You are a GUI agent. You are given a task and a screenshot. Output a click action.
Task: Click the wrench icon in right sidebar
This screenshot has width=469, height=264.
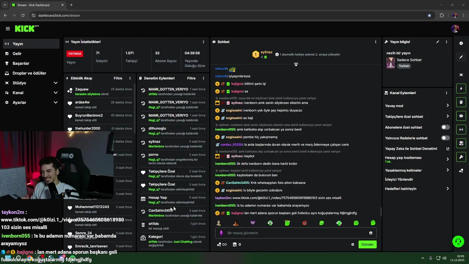point(461,157)
